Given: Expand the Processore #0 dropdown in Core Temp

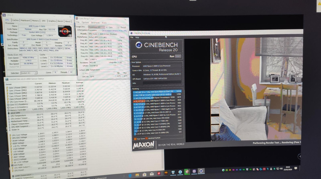Looking at the screenshot, I should click(x=96, y=27).
